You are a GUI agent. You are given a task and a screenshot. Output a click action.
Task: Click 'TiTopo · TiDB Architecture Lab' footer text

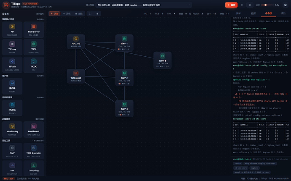click(x=275, y=178)
